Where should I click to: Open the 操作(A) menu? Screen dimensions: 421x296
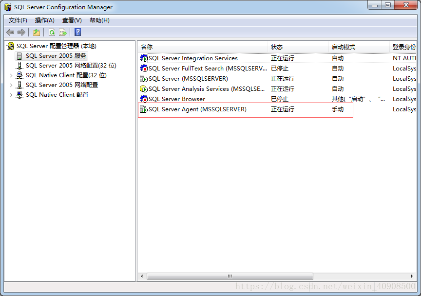44,20
